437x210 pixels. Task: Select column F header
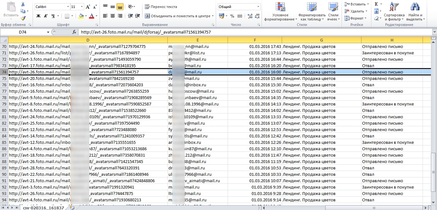(x=255, y=40)
